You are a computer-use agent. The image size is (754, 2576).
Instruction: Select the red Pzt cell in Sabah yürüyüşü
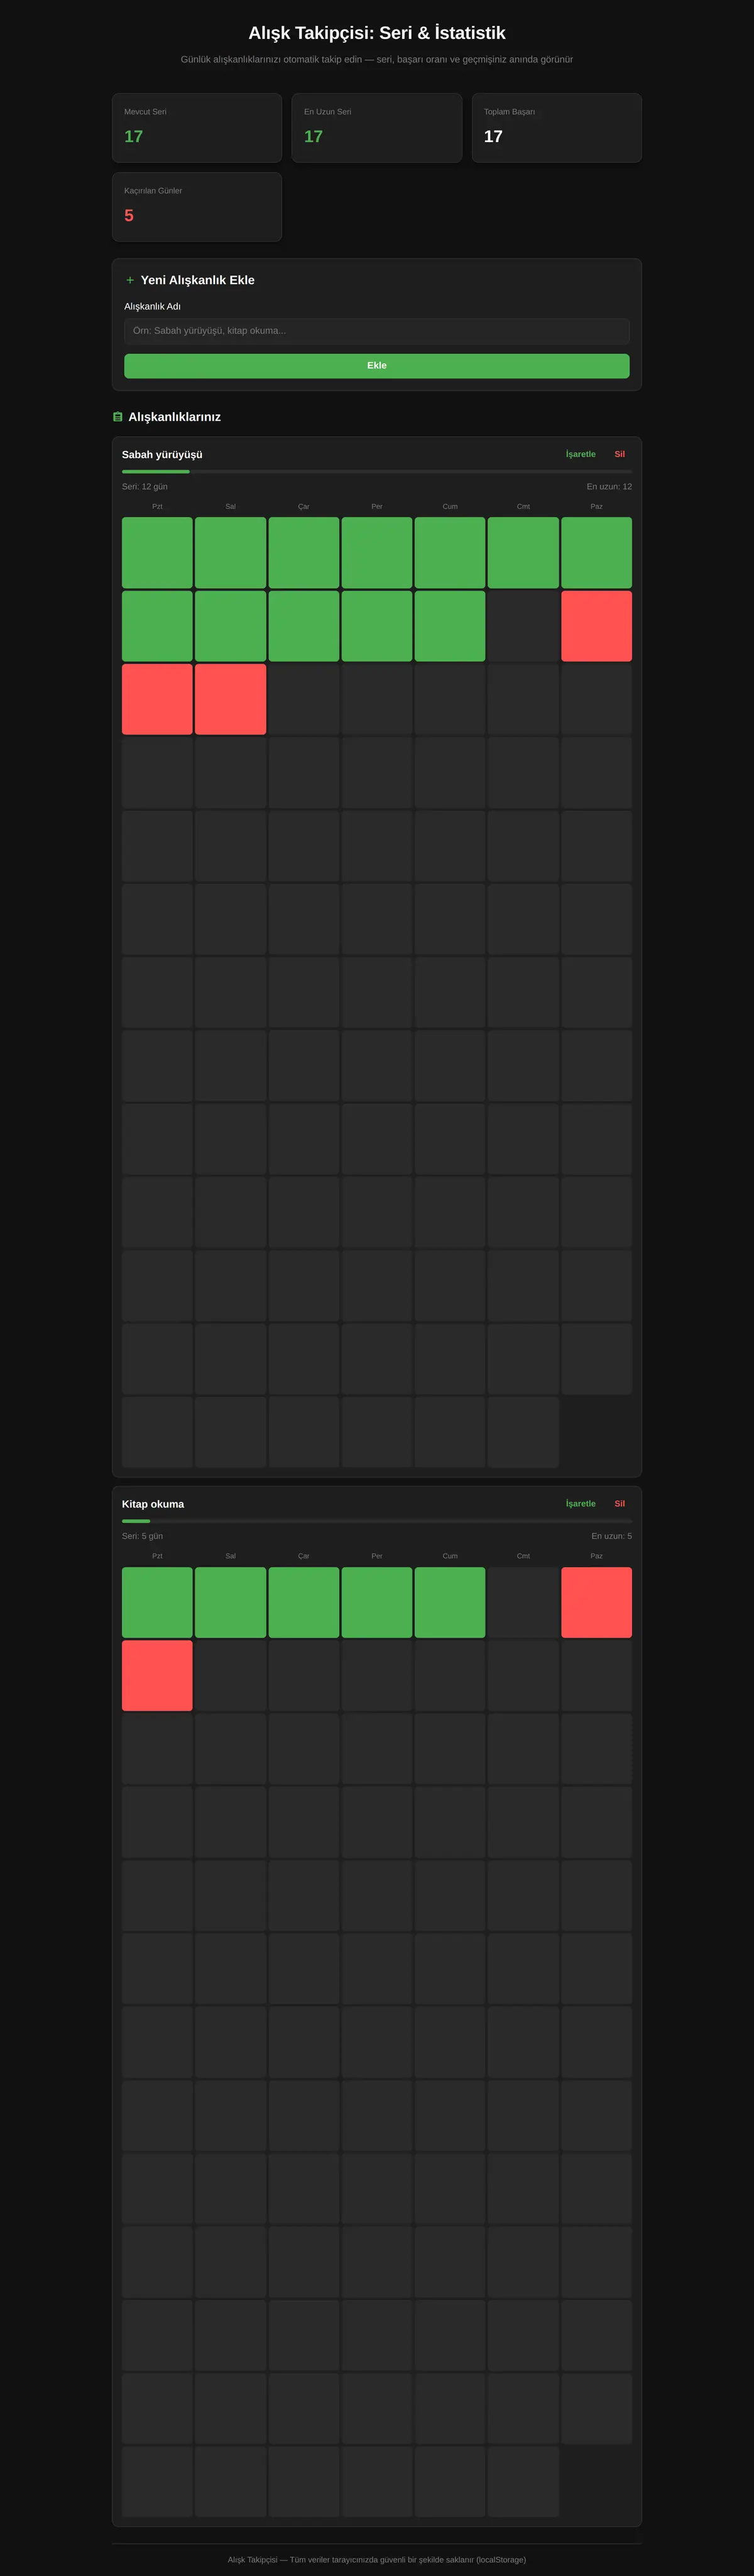(157, 699)
